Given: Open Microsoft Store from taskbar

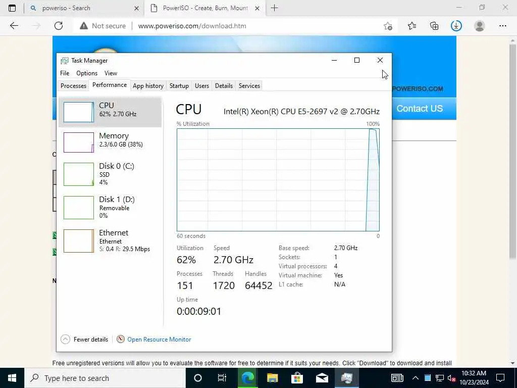Looking at the screenshot, I should (297, 378).
